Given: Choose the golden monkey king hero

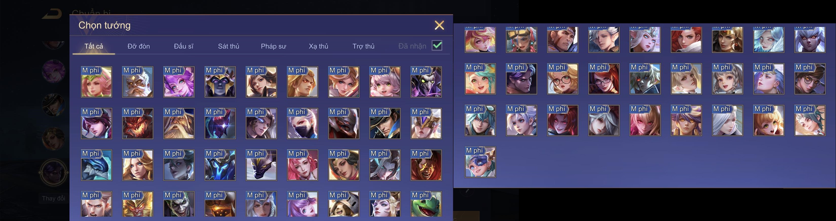Looking at the screenshot, I should click(x=138, y=204).
